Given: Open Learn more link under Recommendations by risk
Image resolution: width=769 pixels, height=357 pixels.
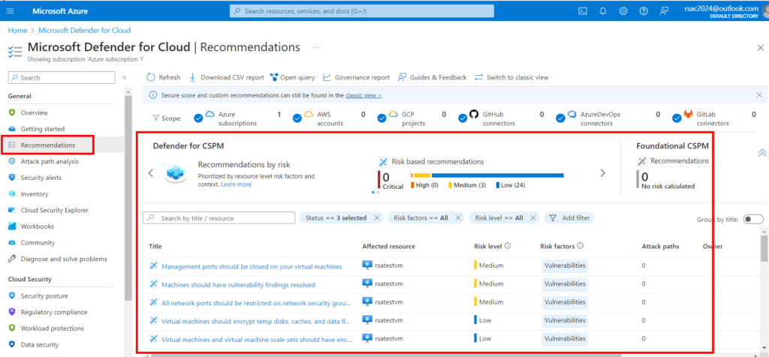Looking at the screenshot, I should tap(236, 184).
